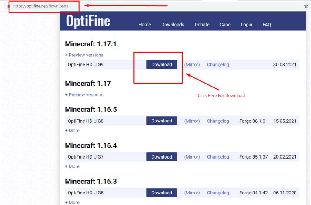The width and height of the screenshot is (311, 205).
Task: Click the lock icon beside the URL
Action: point(9,6)
